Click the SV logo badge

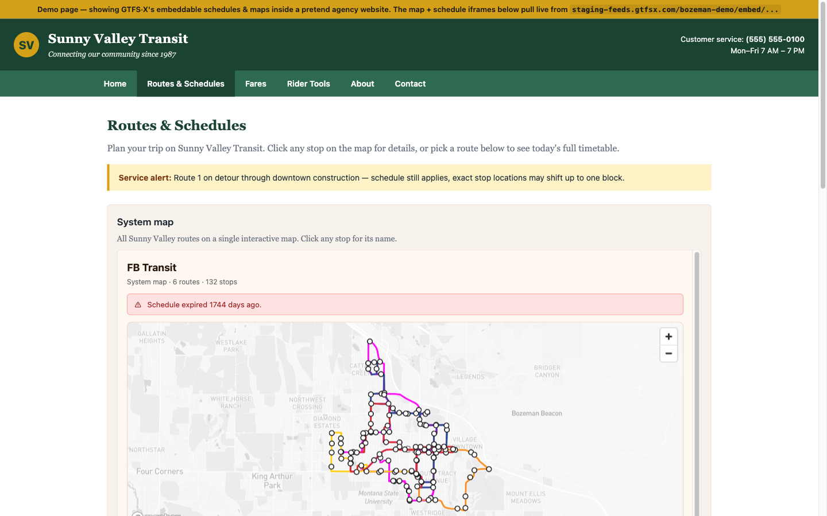coord(26,45)
